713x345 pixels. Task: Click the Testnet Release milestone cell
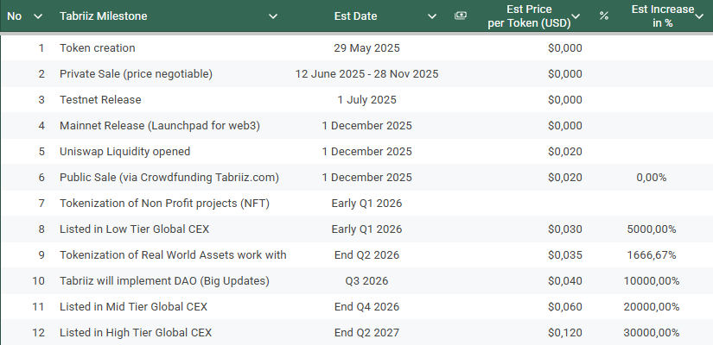pos(100,100)
